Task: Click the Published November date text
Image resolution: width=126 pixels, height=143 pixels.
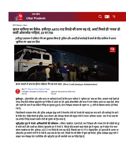Action: (x=35, y=93)
